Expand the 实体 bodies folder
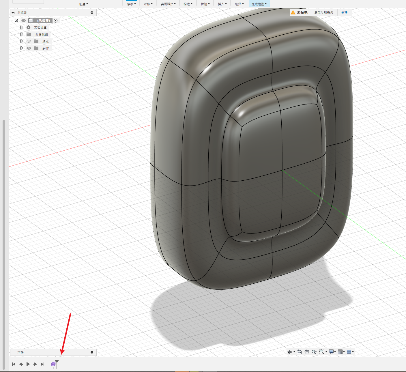The width and height of the screenshot is (406, 372). [22, 48]
